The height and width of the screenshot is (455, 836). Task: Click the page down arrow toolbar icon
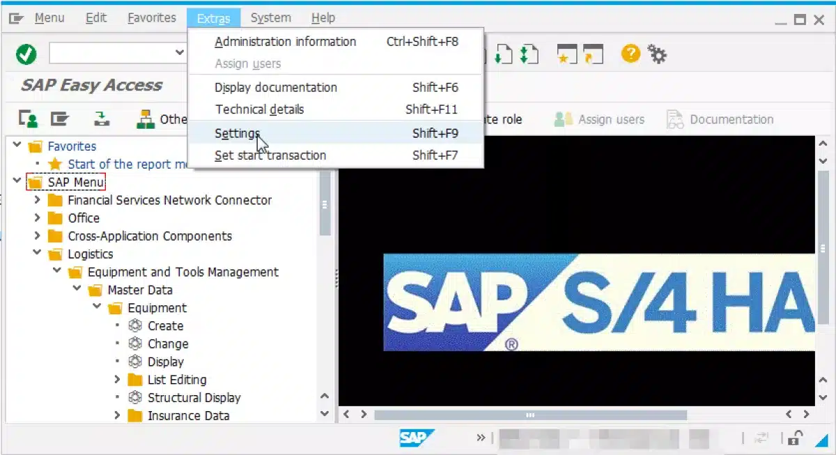click(x=503, y=54)
